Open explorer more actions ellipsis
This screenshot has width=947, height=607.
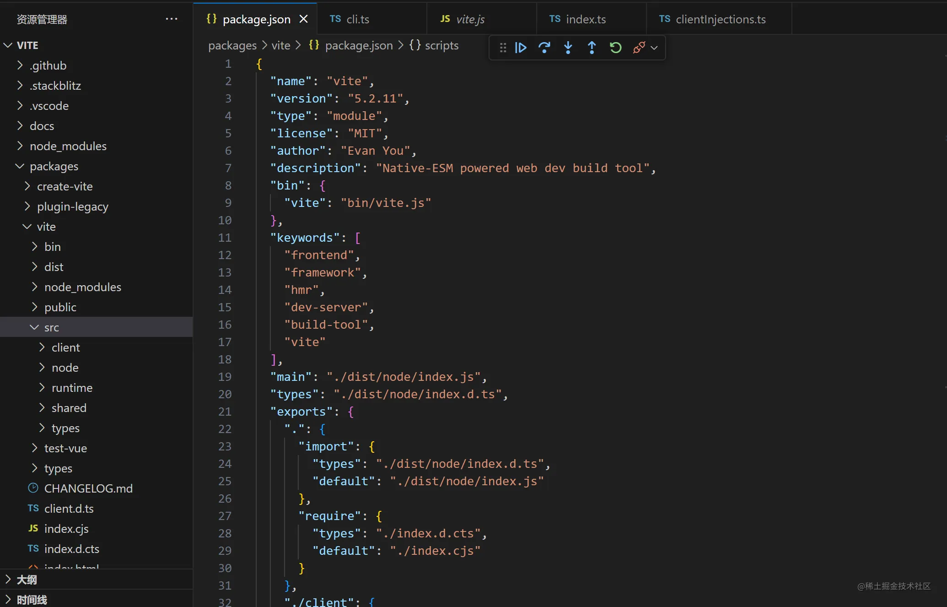coord(172,19)
